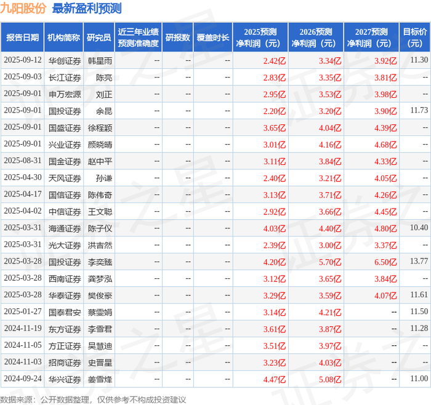Select 长江证券 institution cell

click(x=65, y=78)
